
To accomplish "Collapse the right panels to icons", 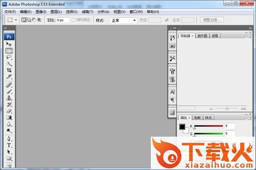I will [x=250, y=28].
